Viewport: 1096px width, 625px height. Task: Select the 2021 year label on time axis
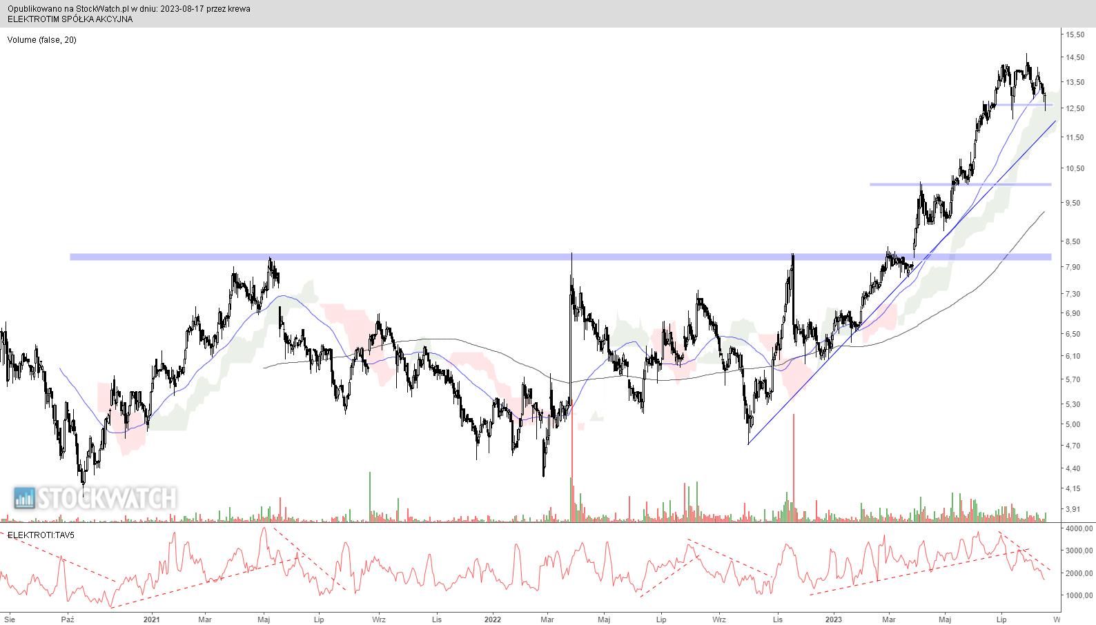(152, 619)
